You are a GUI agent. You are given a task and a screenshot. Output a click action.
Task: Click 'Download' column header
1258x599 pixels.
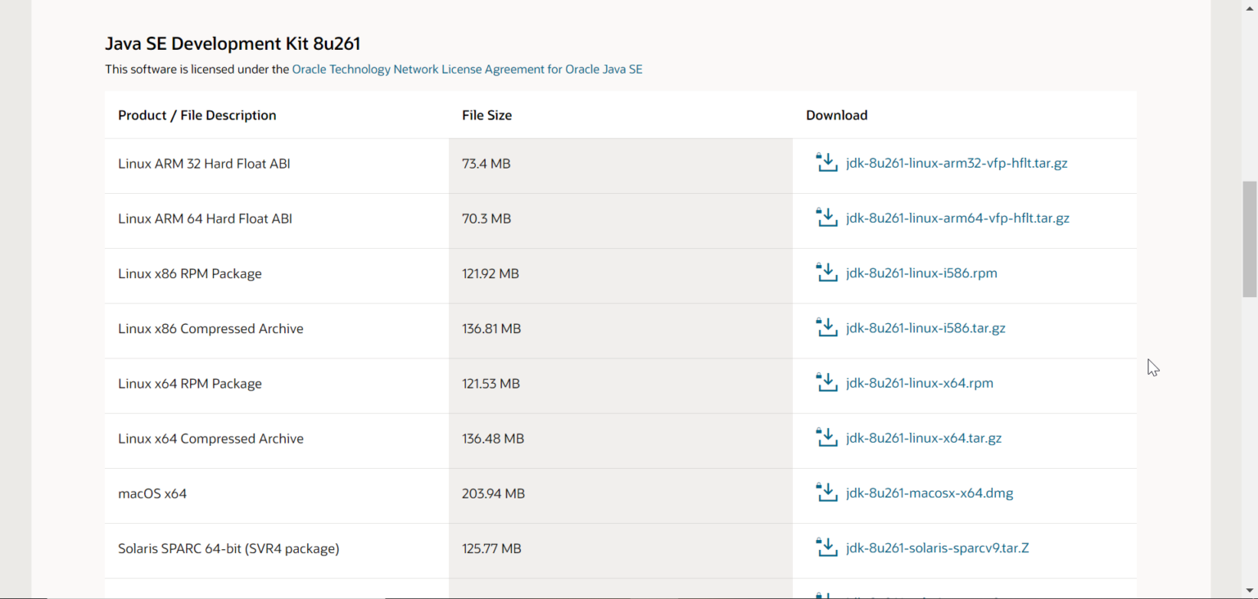pos(836,115)
